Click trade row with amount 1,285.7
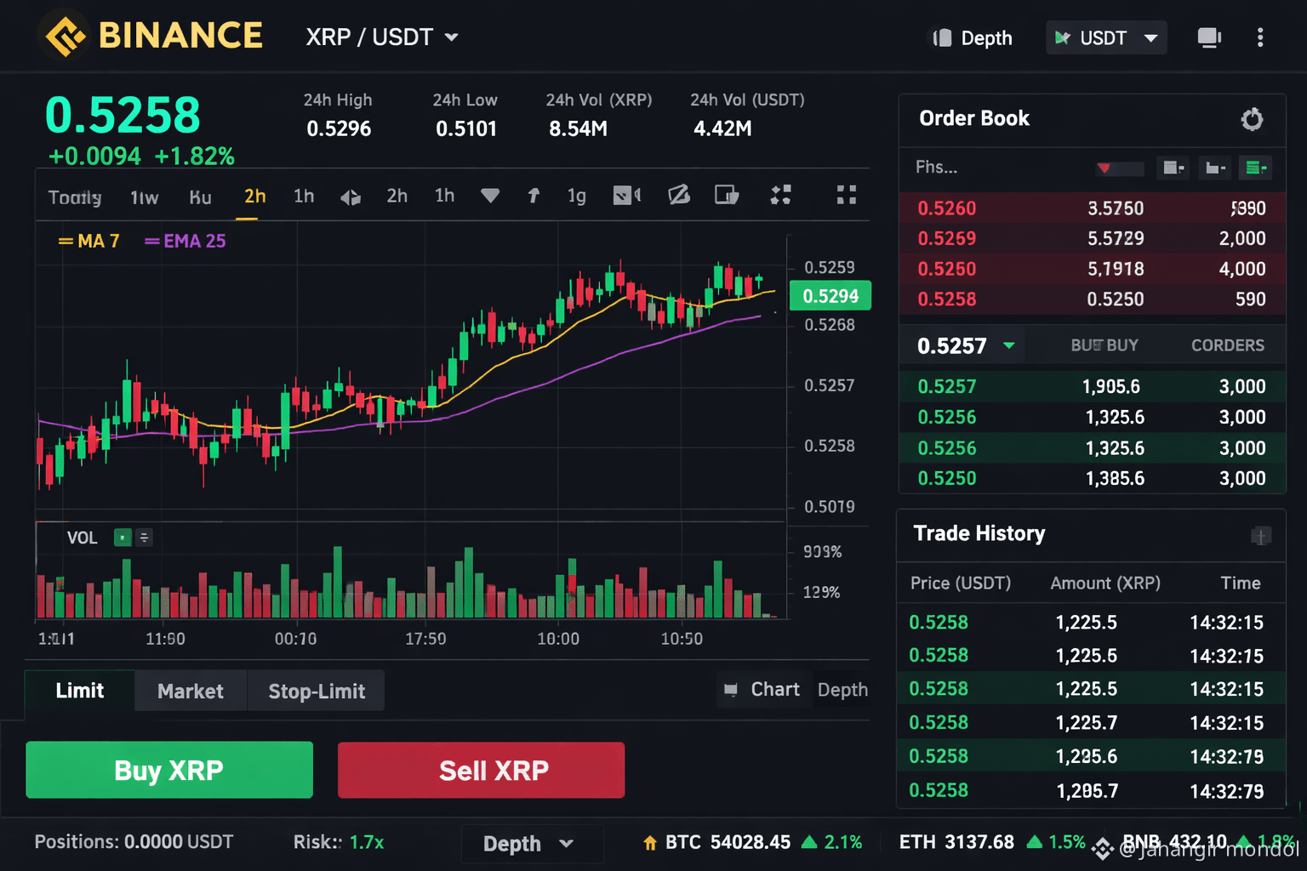Viewport: 1307px width, 871px height. click(1091, 790)
